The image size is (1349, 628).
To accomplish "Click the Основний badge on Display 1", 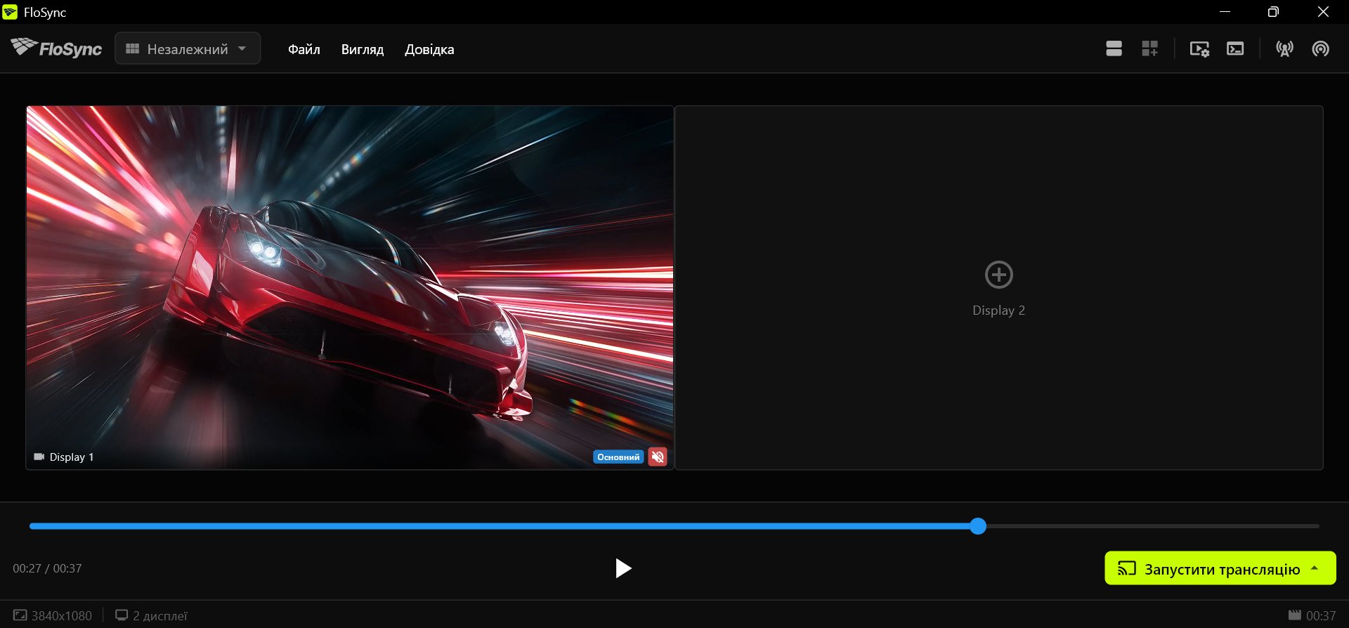I will 618,457.
